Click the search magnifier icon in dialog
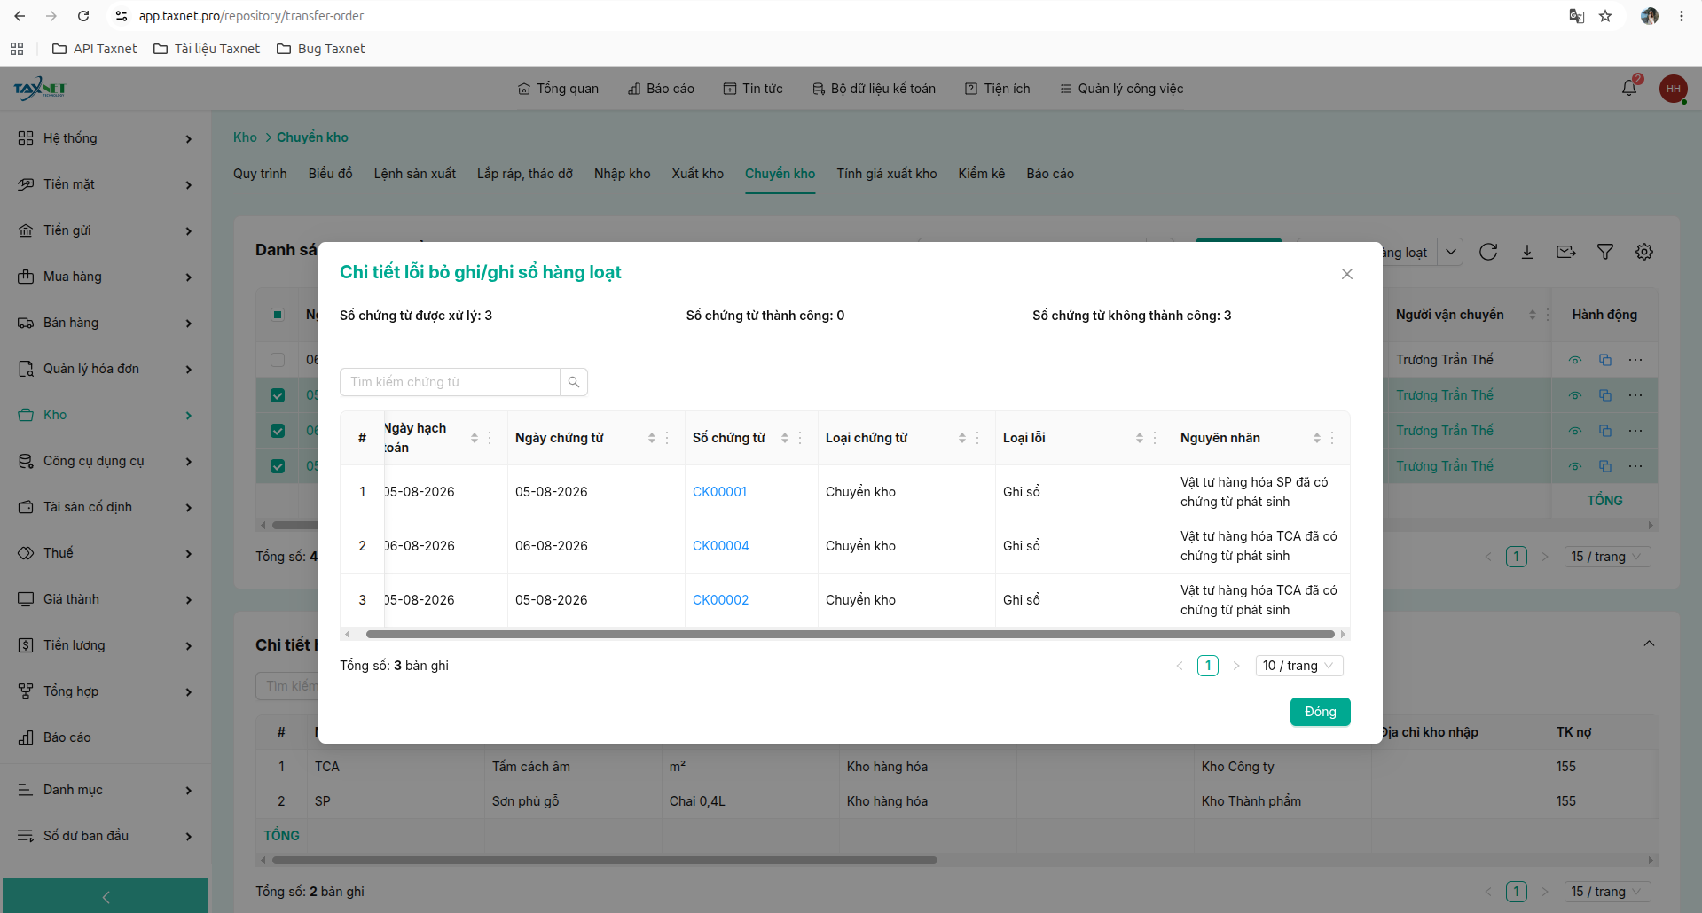1702x913 pixels. pos(574,382)
